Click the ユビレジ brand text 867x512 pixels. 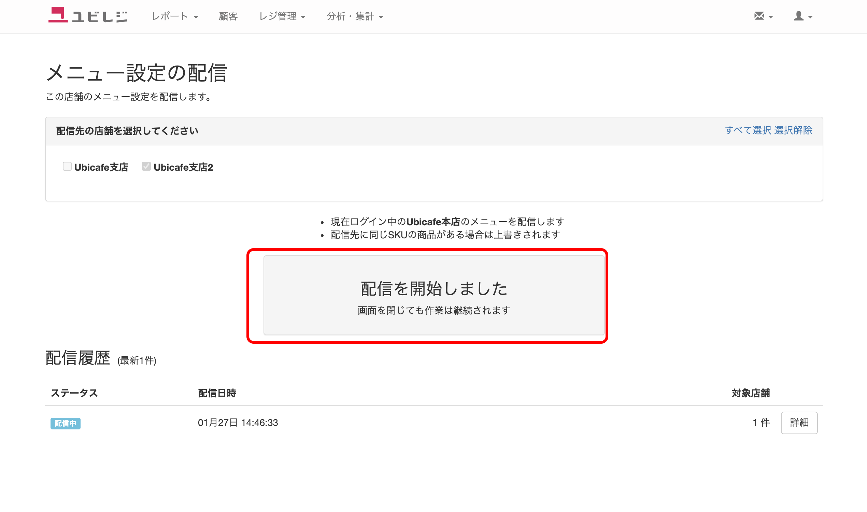[x=100, y=17]
